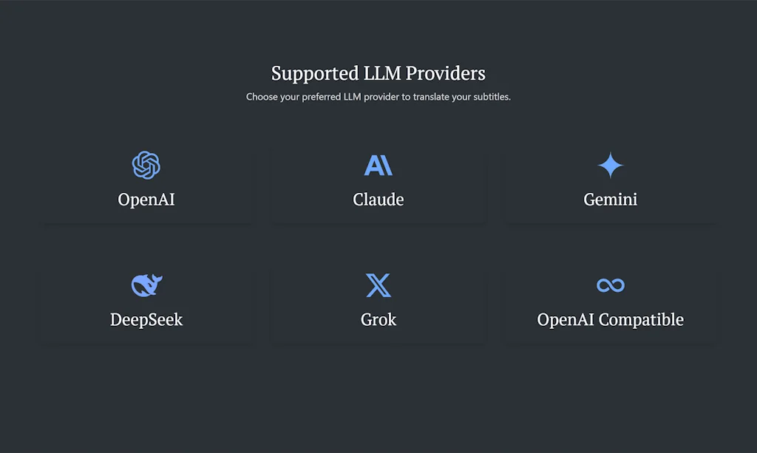Screen dimensions: 757x453
Task: Select the OpenAI Compatible text label
Action: tap(611, 320)
